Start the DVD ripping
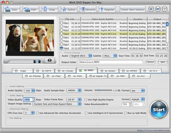Image resolution: width=171 pixels, height=133 pixels. (x=159, y=109)
